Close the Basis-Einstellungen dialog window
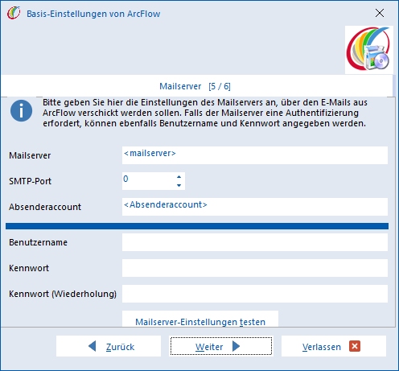This screenshot has height=371, width=399. point(380,13)
